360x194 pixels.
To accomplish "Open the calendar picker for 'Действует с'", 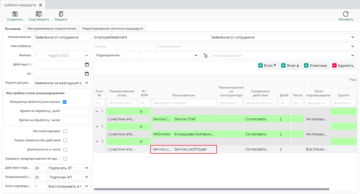I will click(87, 65).
